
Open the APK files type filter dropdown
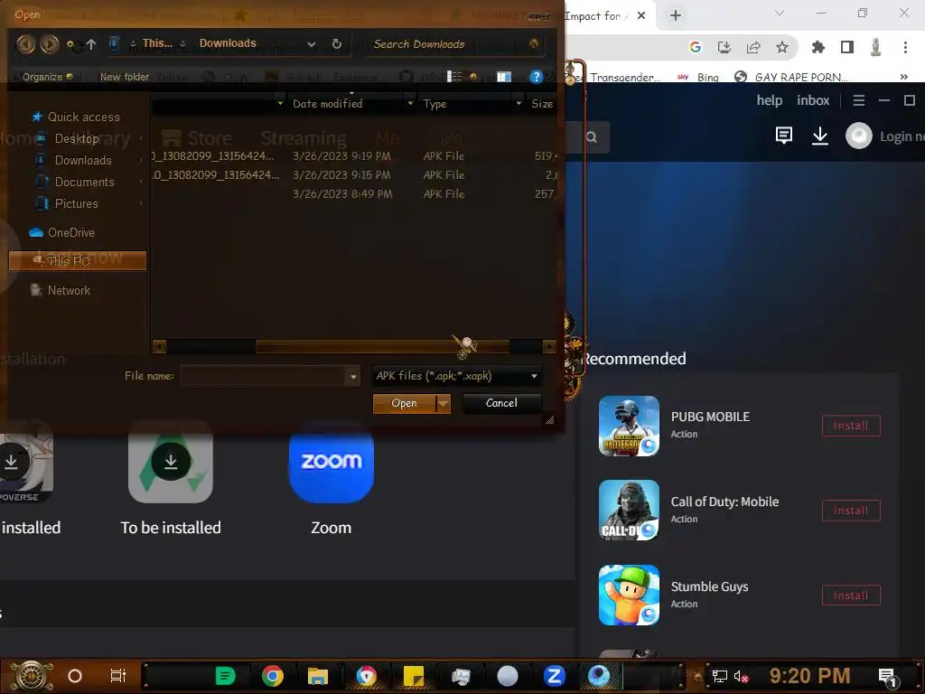pos(456,376)
